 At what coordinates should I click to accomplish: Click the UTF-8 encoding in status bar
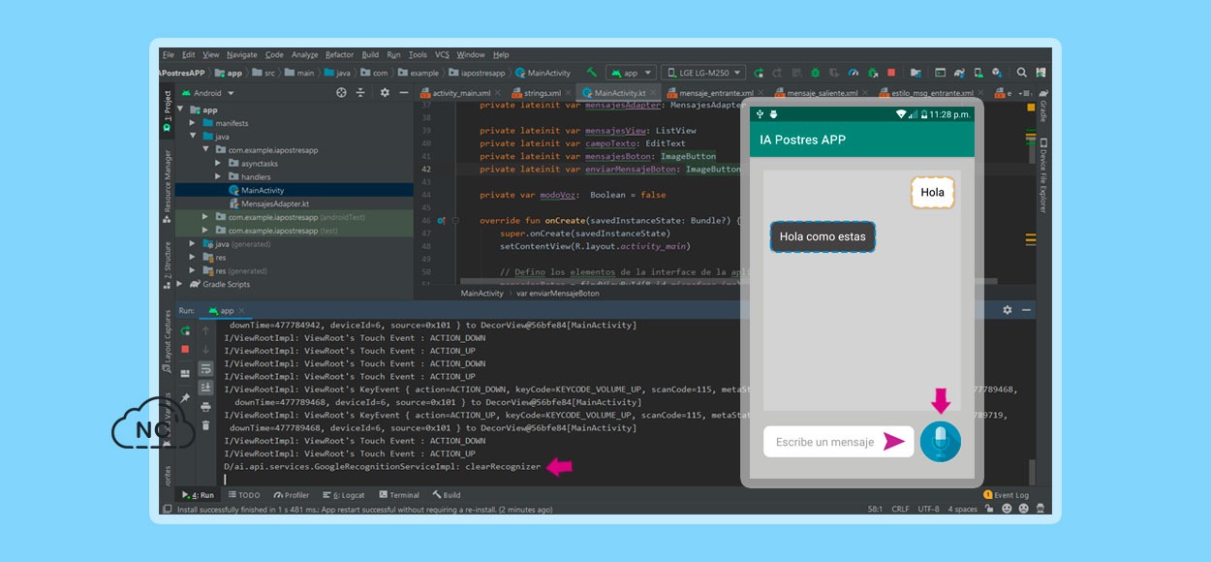(928, 509)
